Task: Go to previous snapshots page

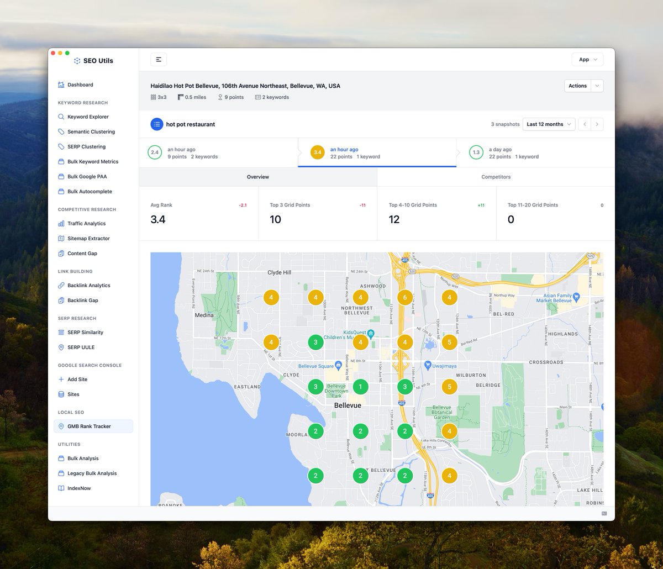Action: point(585,124)
